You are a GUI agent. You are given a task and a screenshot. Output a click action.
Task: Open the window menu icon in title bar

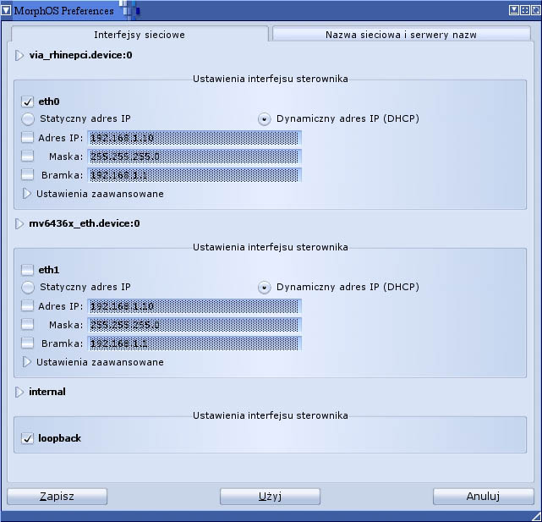6,10
